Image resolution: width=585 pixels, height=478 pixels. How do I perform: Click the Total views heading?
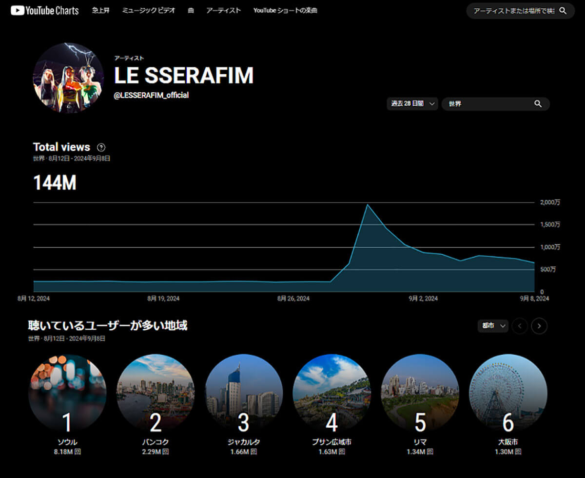[61, 147]
